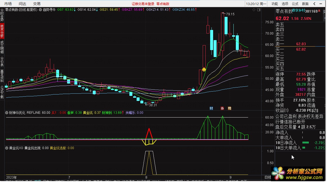Switch to 基本资料 side tab
327x182 pixels.
pos(2,76)
